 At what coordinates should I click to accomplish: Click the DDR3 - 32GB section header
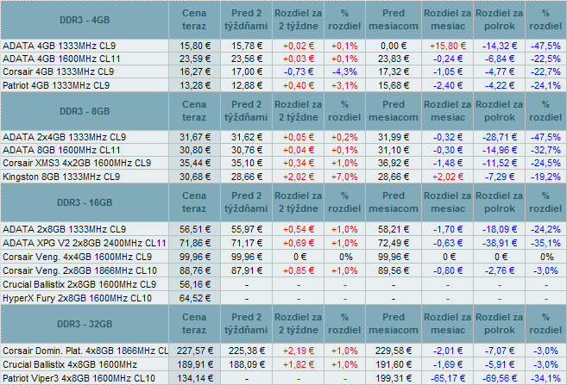[85, 324]
